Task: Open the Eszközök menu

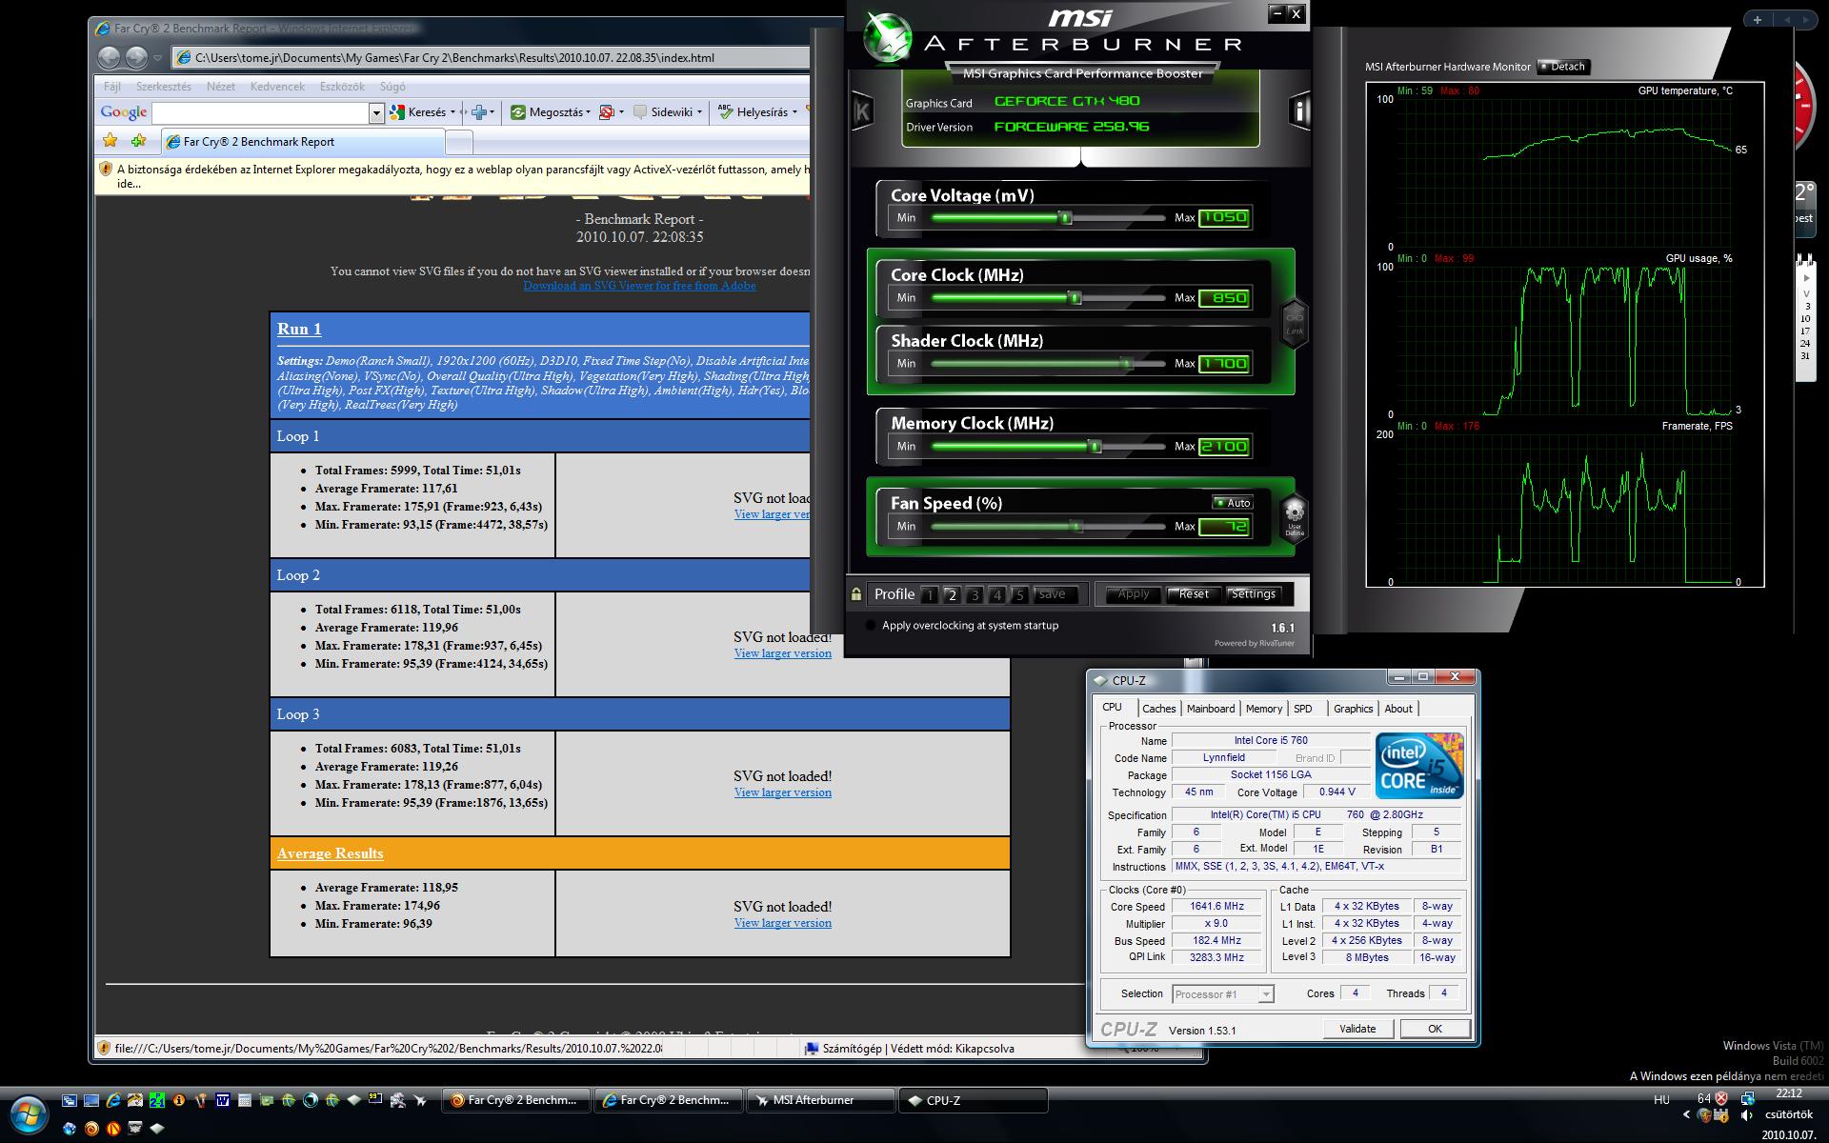Action: [x=342, y=86]
